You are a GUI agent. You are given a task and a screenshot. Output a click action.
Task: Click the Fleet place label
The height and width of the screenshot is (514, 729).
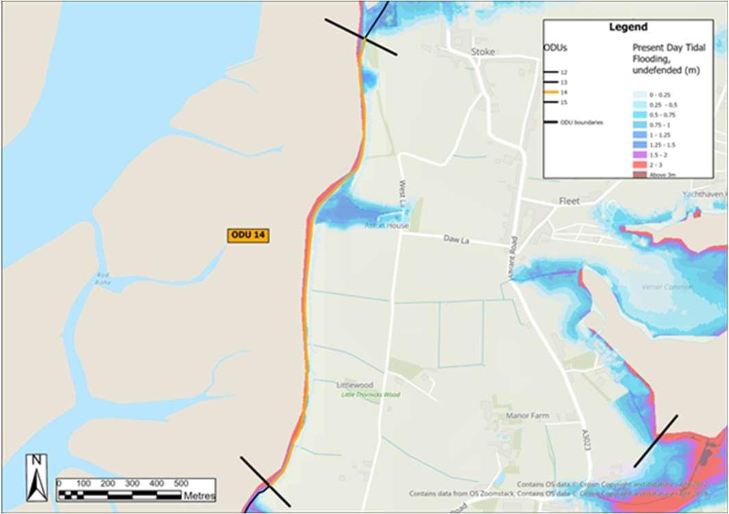[569, 201]
